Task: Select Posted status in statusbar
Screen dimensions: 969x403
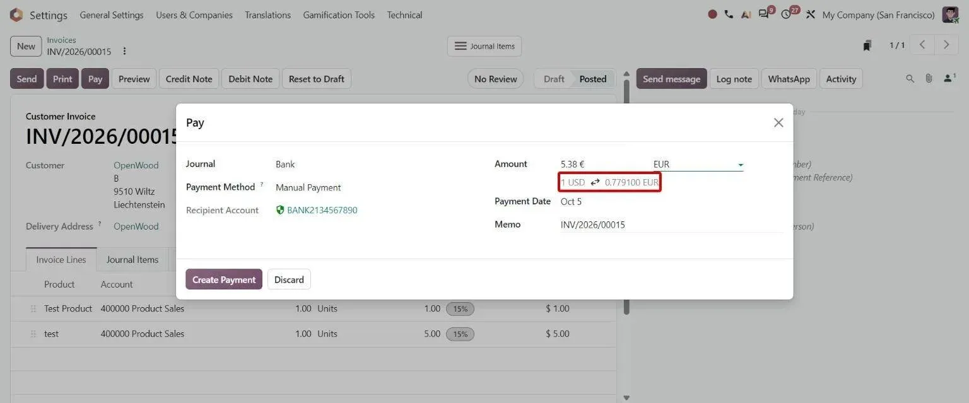Action: point(593,79)
